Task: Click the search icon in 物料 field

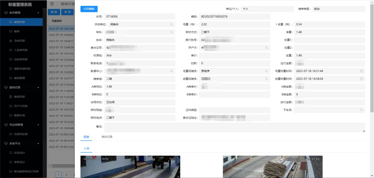Action: pyautogui.click(x=172, y=32)
